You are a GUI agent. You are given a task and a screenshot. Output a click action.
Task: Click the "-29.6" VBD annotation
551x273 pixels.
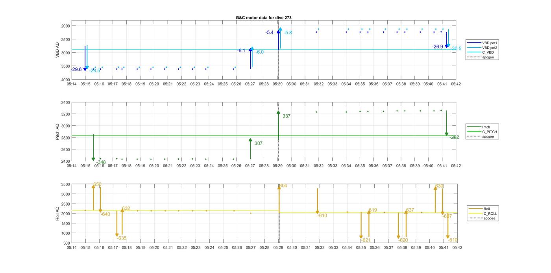pyautogui.click(x=77, y=69)
